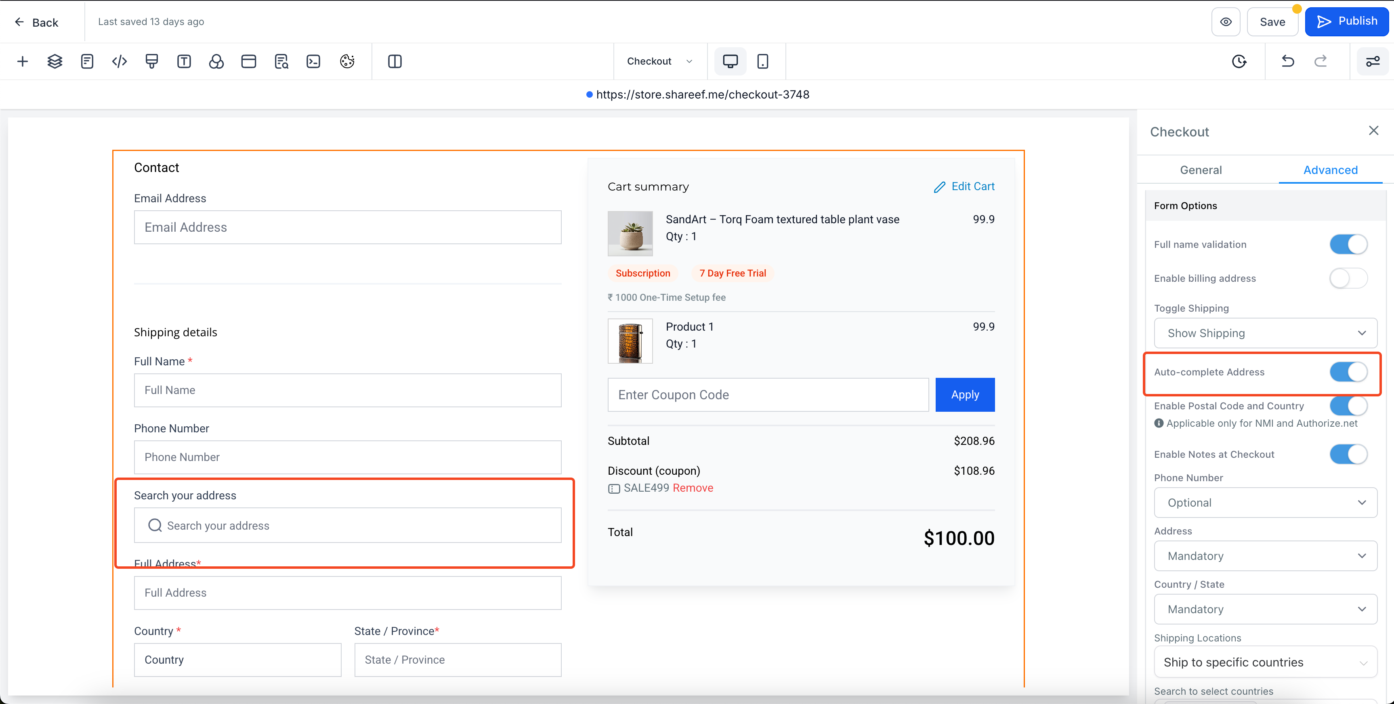Click the Publish button
The height and width of the screenshot is (704, 1394).
(x=1346, y=22)
